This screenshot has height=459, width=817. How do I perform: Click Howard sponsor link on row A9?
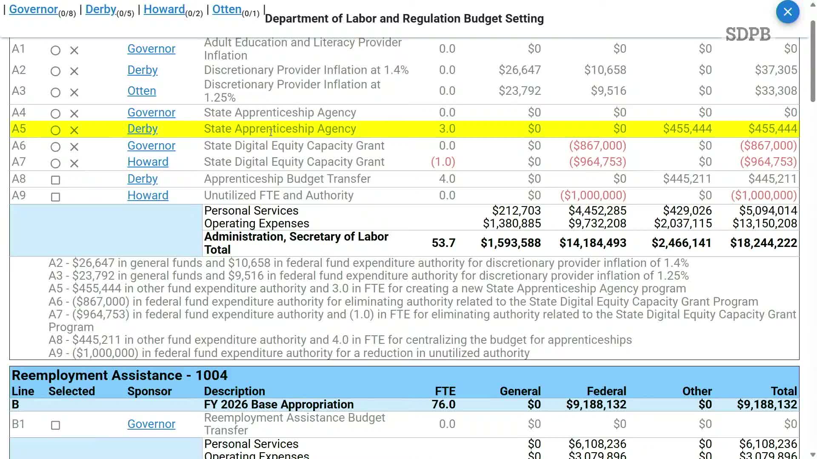coord(148,195)
